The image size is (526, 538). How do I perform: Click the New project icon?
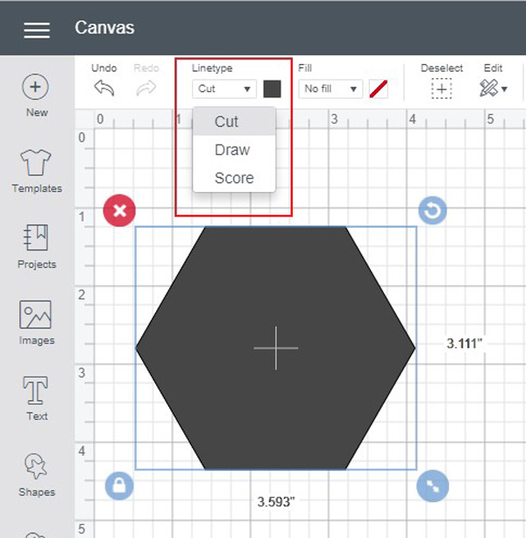point(35,87)
